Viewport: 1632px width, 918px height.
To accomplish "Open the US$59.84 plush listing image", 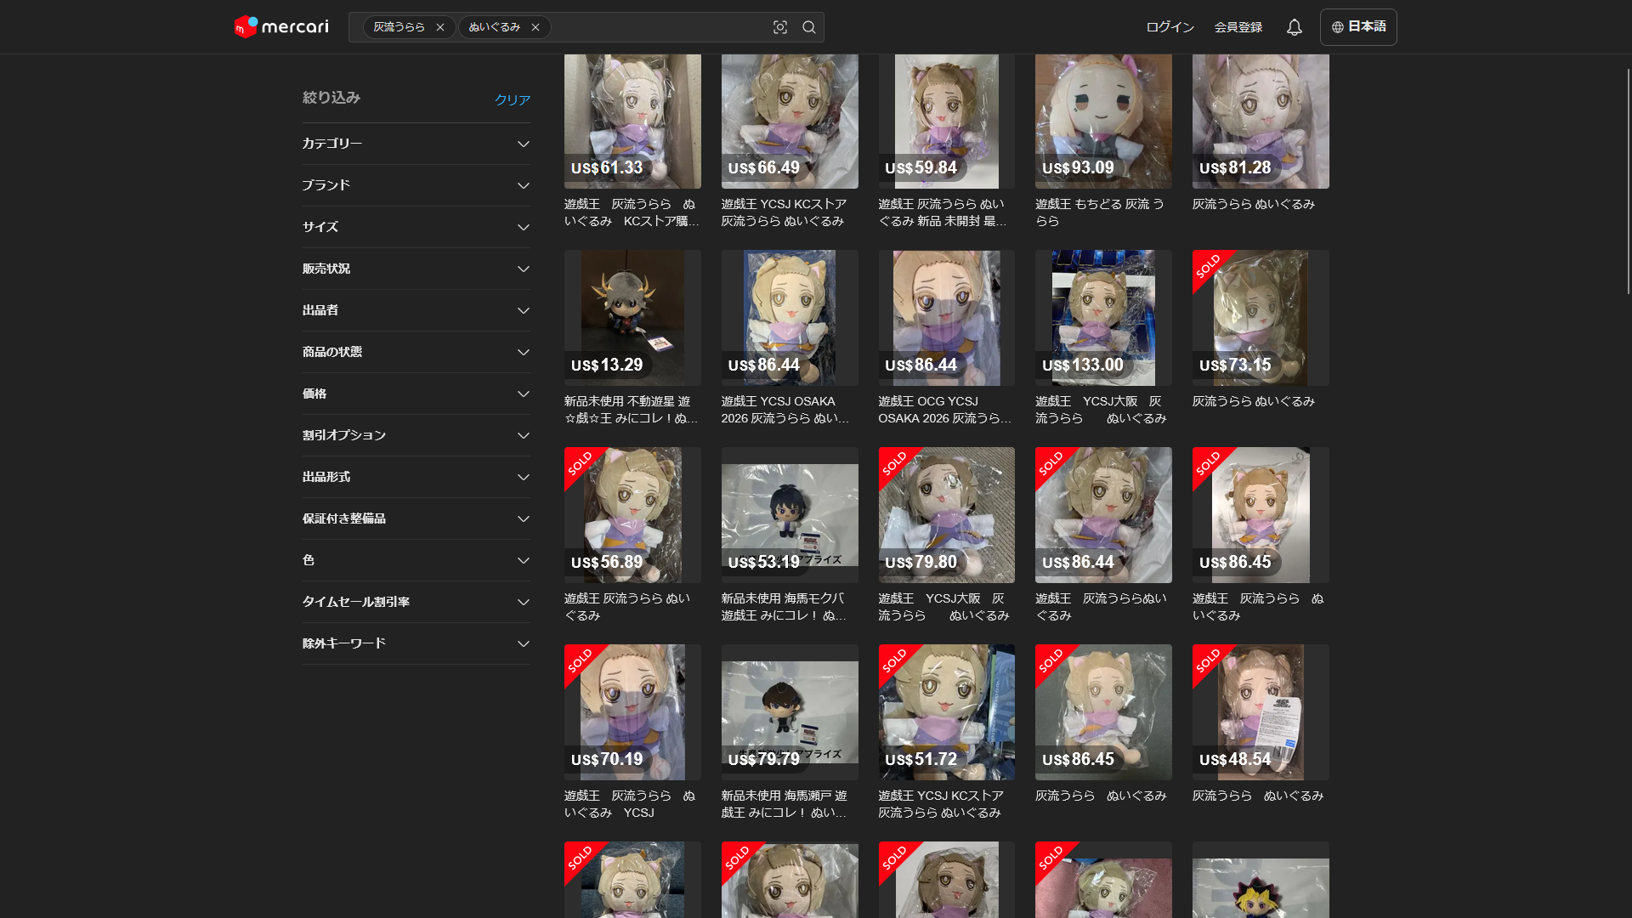I will 946,122.
